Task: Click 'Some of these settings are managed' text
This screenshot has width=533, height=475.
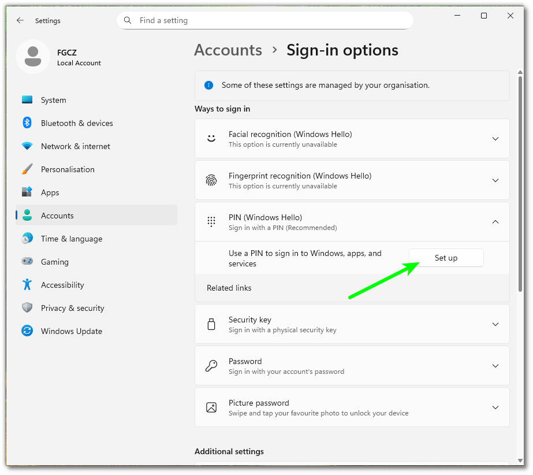Action: click(x=325, y=85)
